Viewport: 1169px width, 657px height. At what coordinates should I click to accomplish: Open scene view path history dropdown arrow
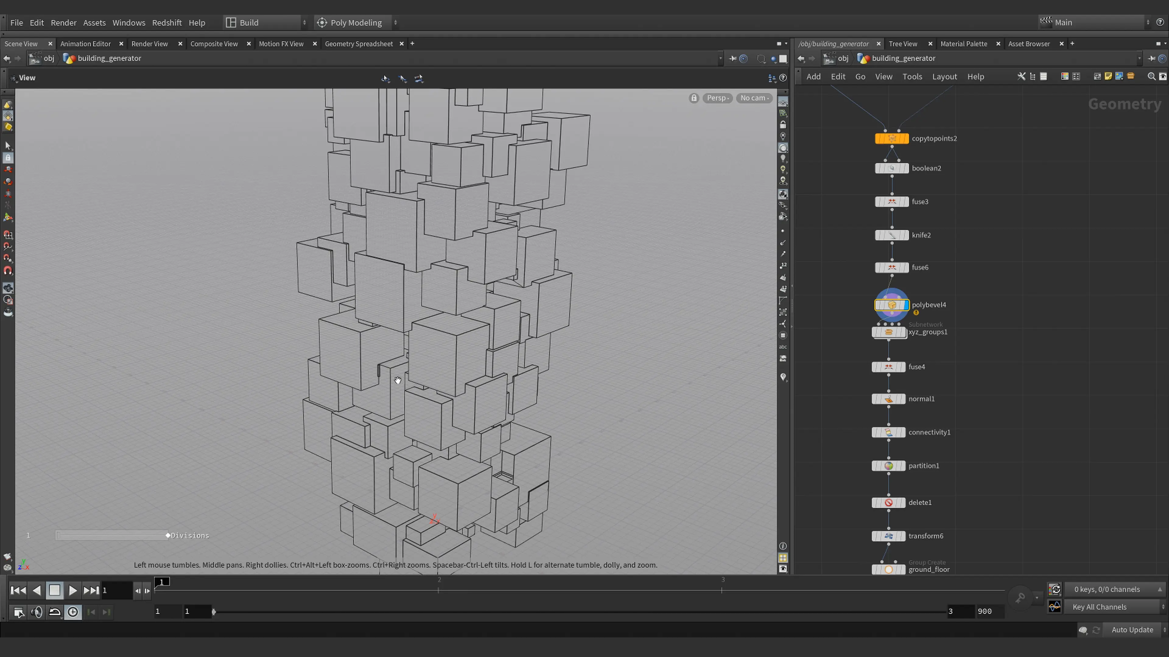[x=720, y=58]
